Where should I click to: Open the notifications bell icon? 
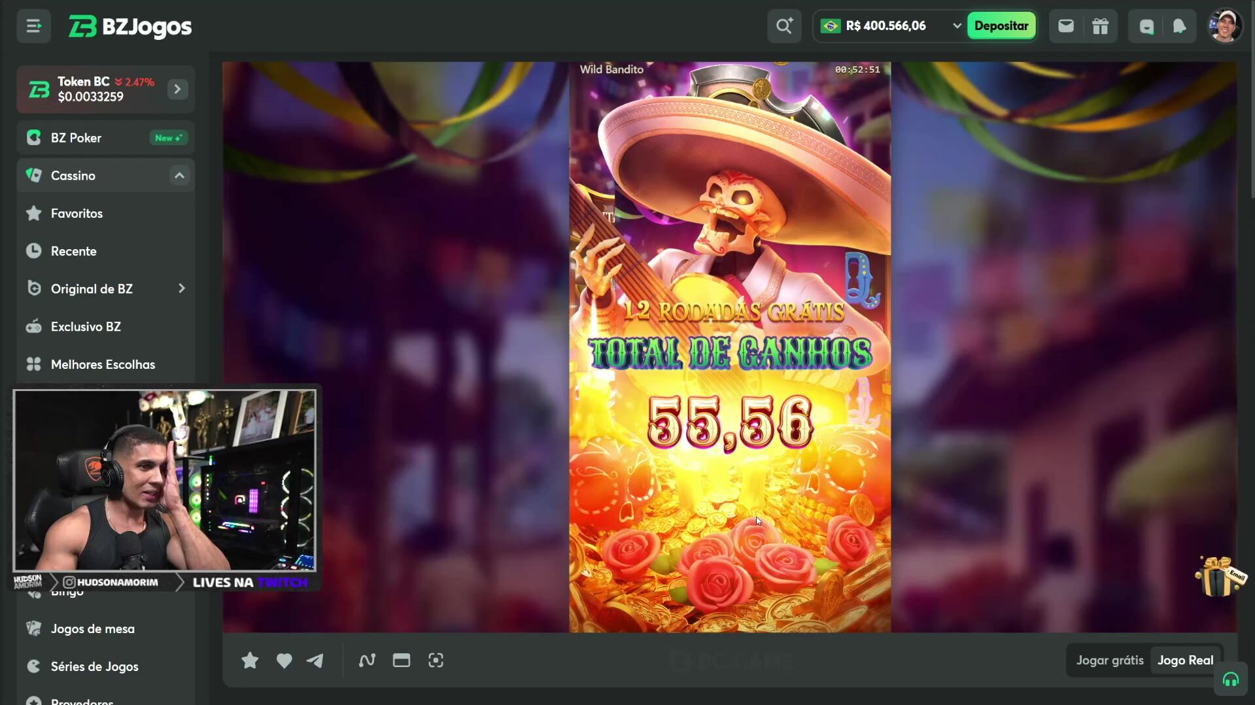click(x=1179, y=26)
